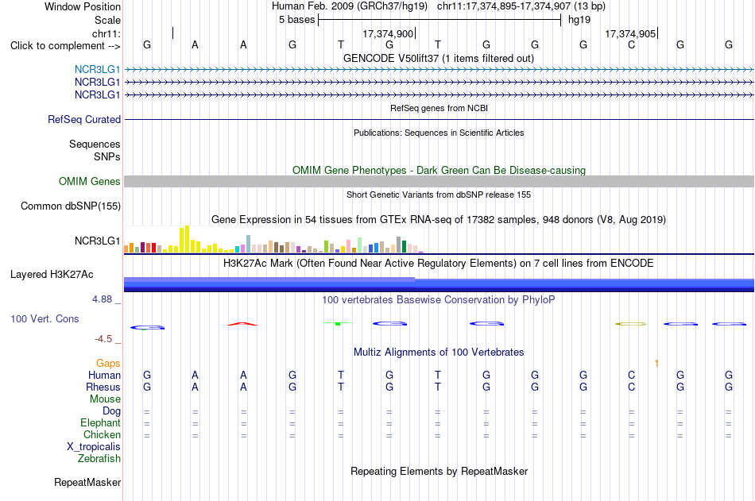The image size is (755, 501).
Task: Select the Mouse species row label
Action: click(105, 399)
